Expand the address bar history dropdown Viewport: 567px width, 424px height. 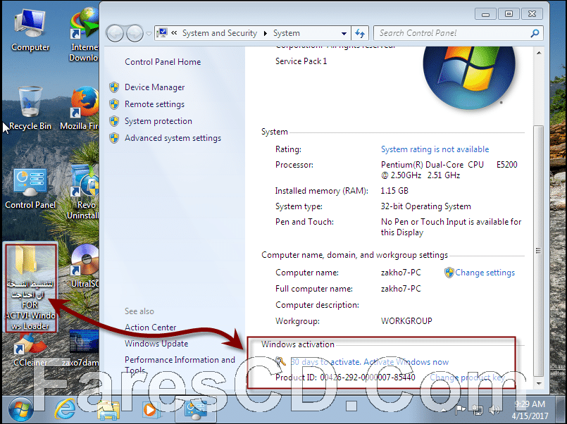344,34
